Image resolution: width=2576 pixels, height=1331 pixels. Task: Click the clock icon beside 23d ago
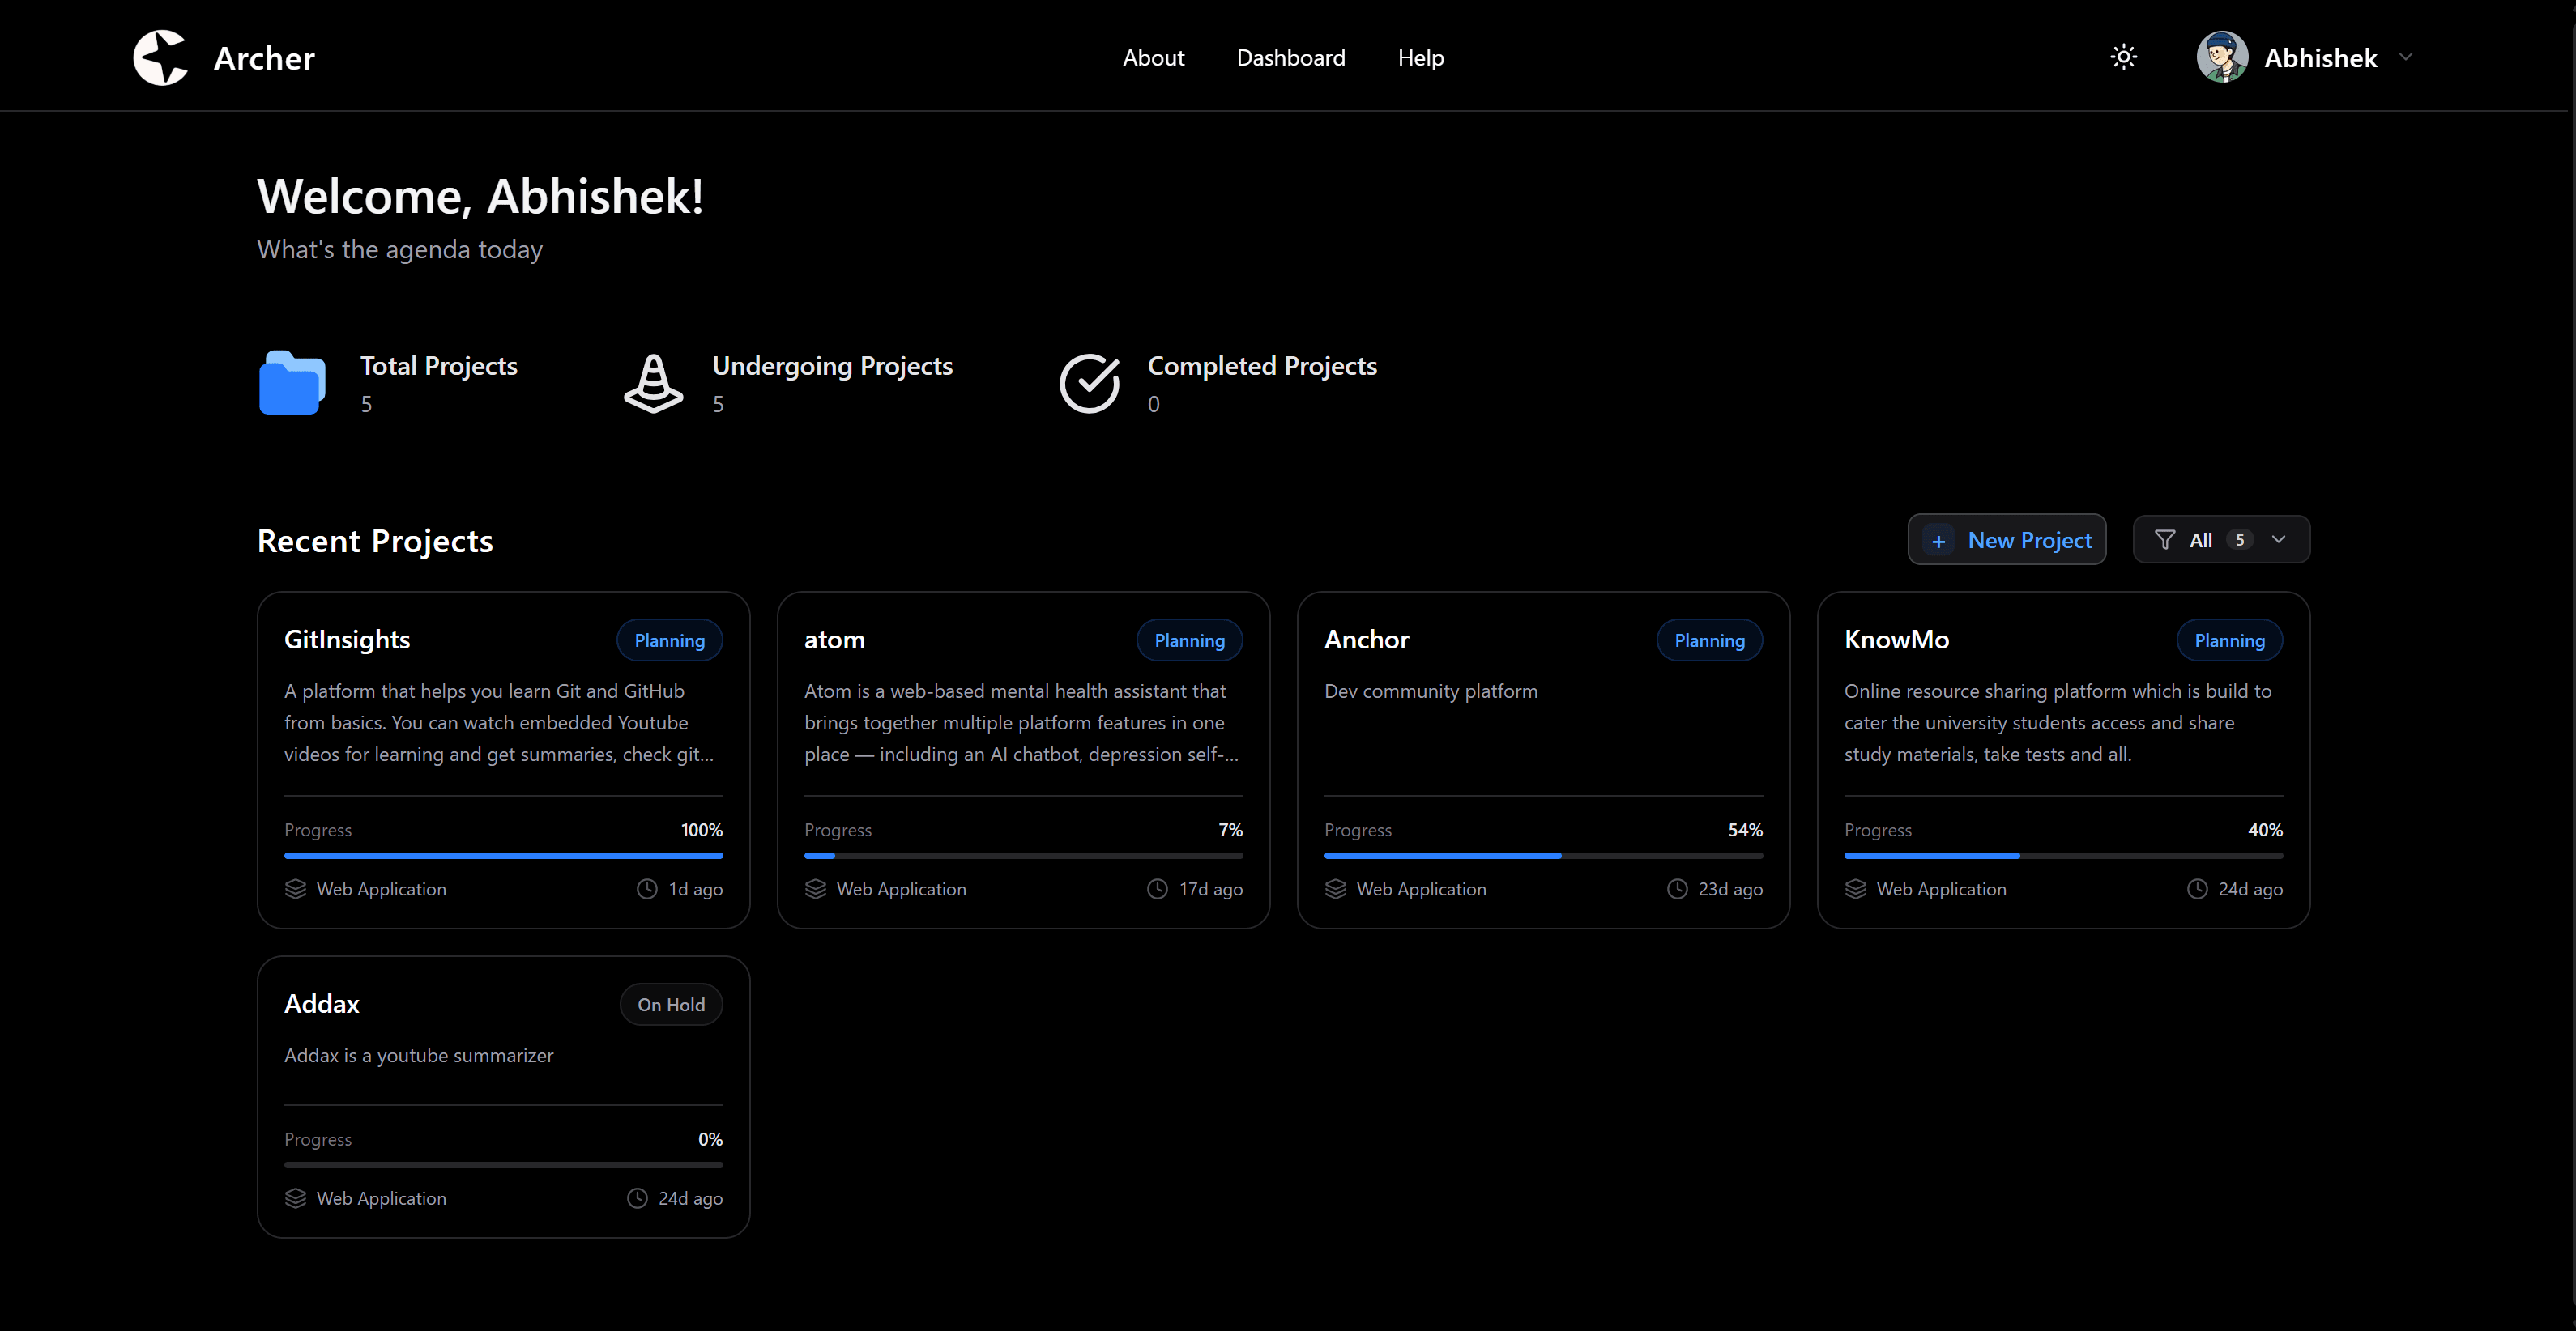(1677, 888)
